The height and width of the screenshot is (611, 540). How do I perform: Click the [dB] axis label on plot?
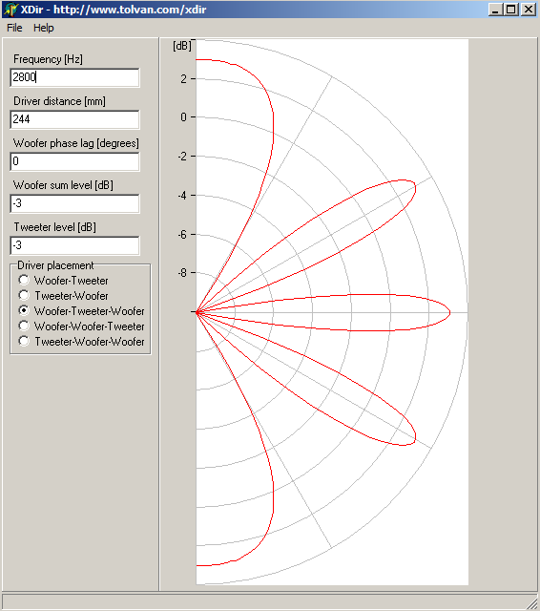click(x=182, y=46)
